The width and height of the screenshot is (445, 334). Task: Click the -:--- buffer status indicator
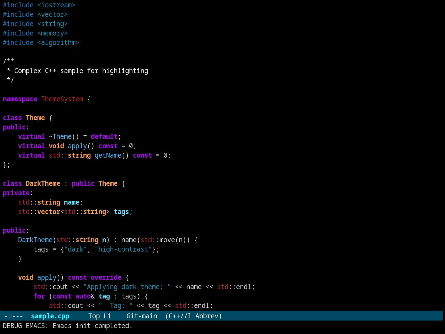pos(14,316)
